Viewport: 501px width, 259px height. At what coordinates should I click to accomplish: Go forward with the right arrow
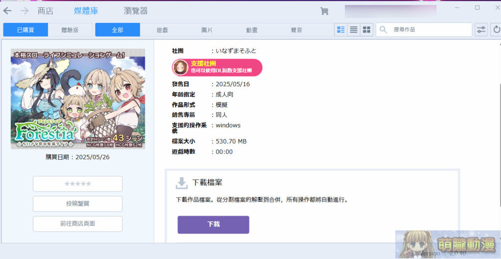coord(24,11)
